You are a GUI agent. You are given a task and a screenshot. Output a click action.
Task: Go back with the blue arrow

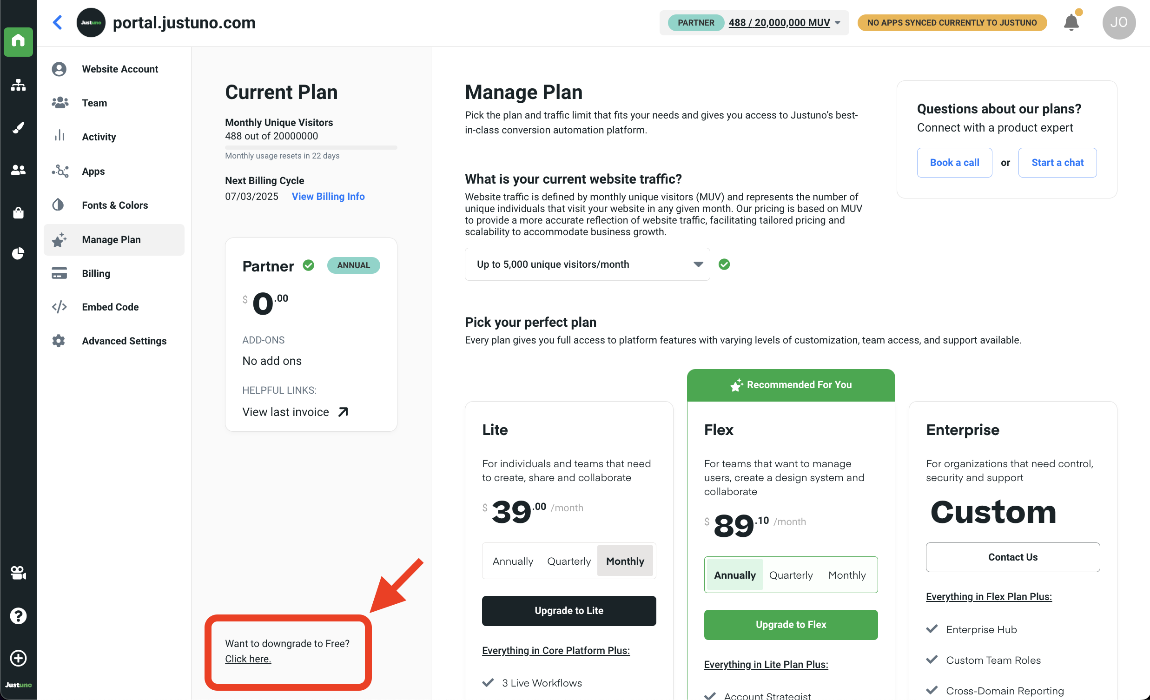57,22
